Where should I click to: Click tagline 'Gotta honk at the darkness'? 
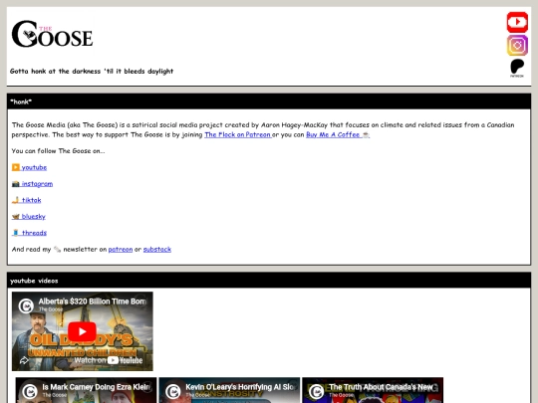click(92, 72)
